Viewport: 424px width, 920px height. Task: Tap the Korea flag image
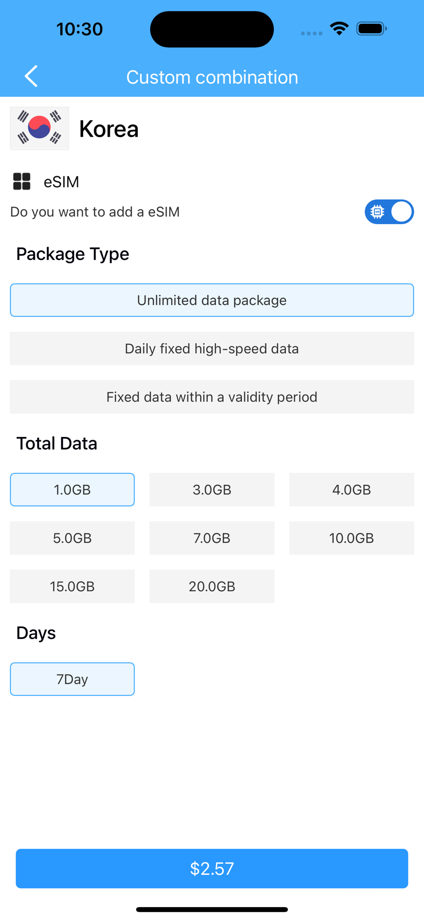pyautogui.click(x=40, y=128)
